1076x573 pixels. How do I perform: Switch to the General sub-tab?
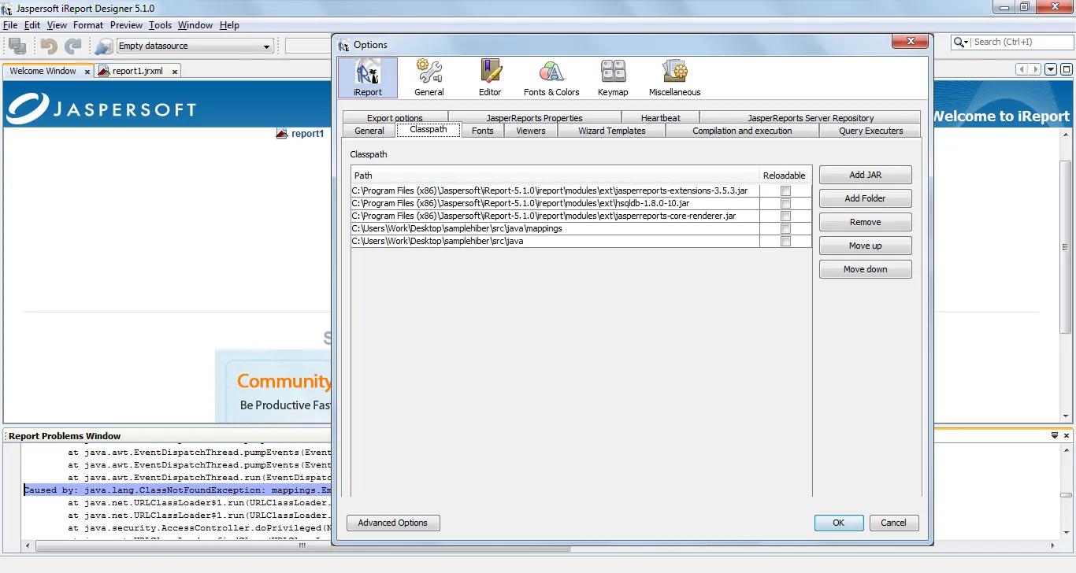point(369,131)
